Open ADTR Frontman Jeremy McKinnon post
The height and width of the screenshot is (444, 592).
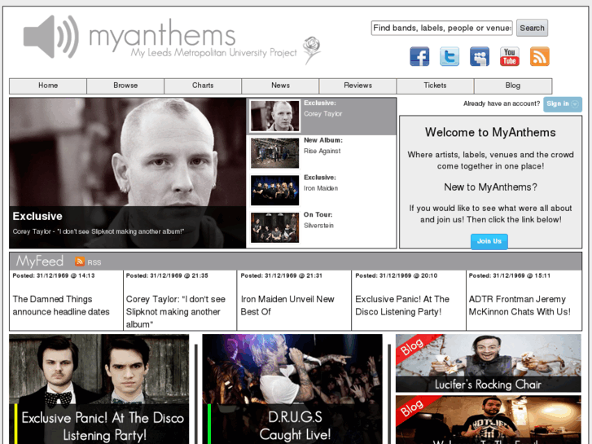coord(520,306)
